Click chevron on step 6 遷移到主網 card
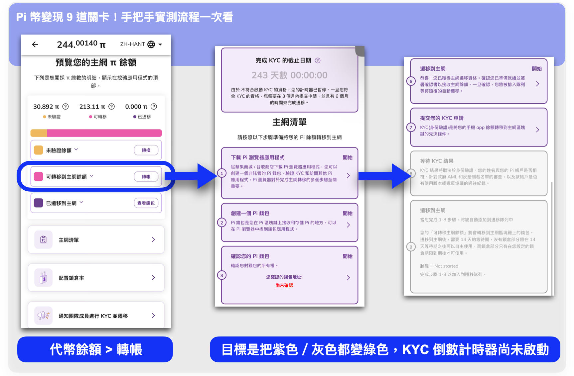 click(537, 84)
